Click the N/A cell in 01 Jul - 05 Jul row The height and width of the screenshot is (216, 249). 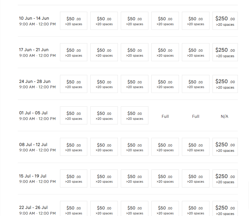pyautogui.click(x=224, y=116)
